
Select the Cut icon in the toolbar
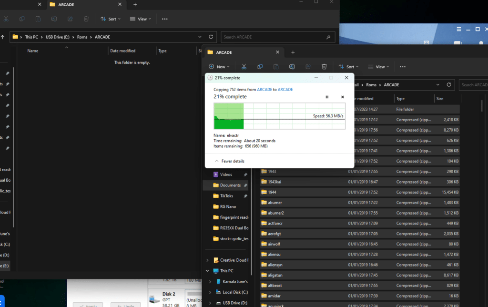click(x=244, y=66)
